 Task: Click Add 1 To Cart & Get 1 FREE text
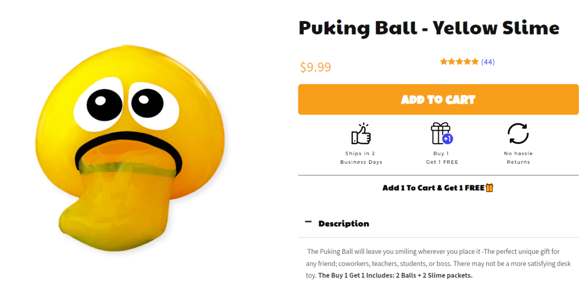[x=434, y=188]
